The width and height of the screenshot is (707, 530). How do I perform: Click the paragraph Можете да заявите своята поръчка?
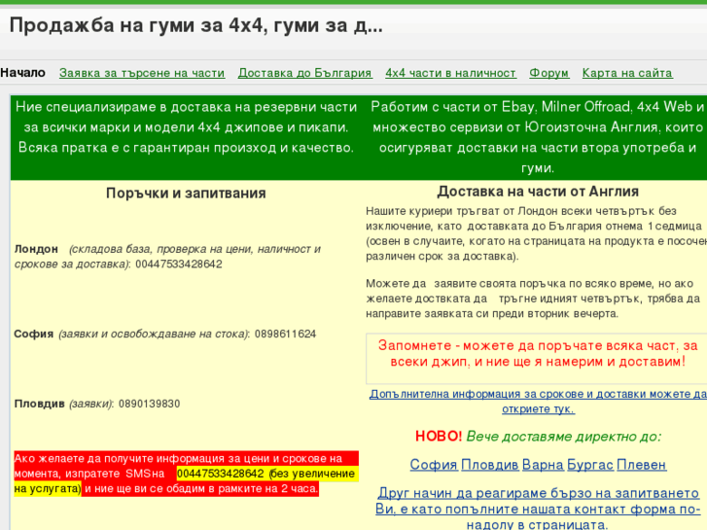[533, 299]
